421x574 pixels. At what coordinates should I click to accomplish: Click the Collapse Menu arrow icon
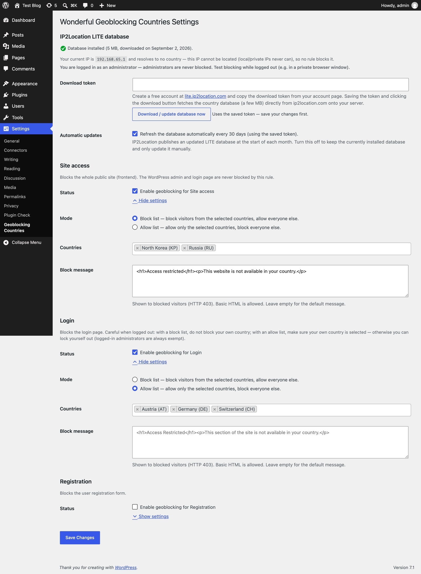tap(6, 243)
